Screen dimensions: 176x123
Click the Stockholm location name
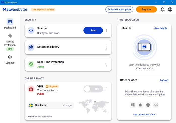pyautogui.click(x=41, y=105)
